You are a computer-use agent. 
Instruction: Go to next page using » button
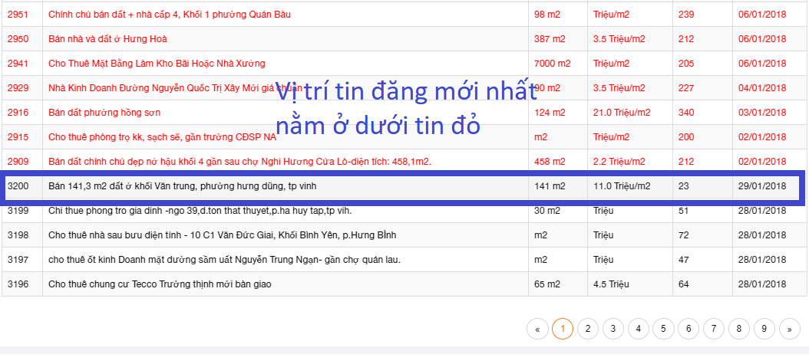point(789,329)
